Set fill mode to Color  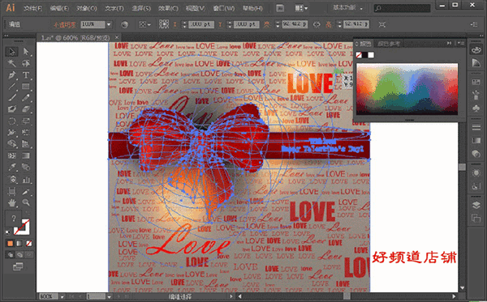[x=10, y=244]
